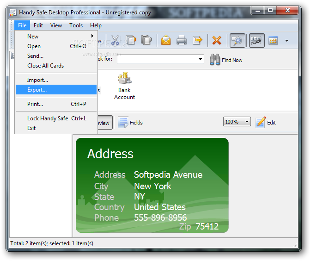Open the 100% zoom dropdown
Viewport: 311px width, 261px height.
click(x=237, y=122)
